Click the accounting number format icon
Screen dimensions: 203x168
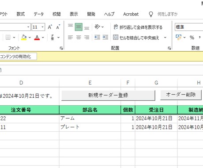tap(178, 37)
